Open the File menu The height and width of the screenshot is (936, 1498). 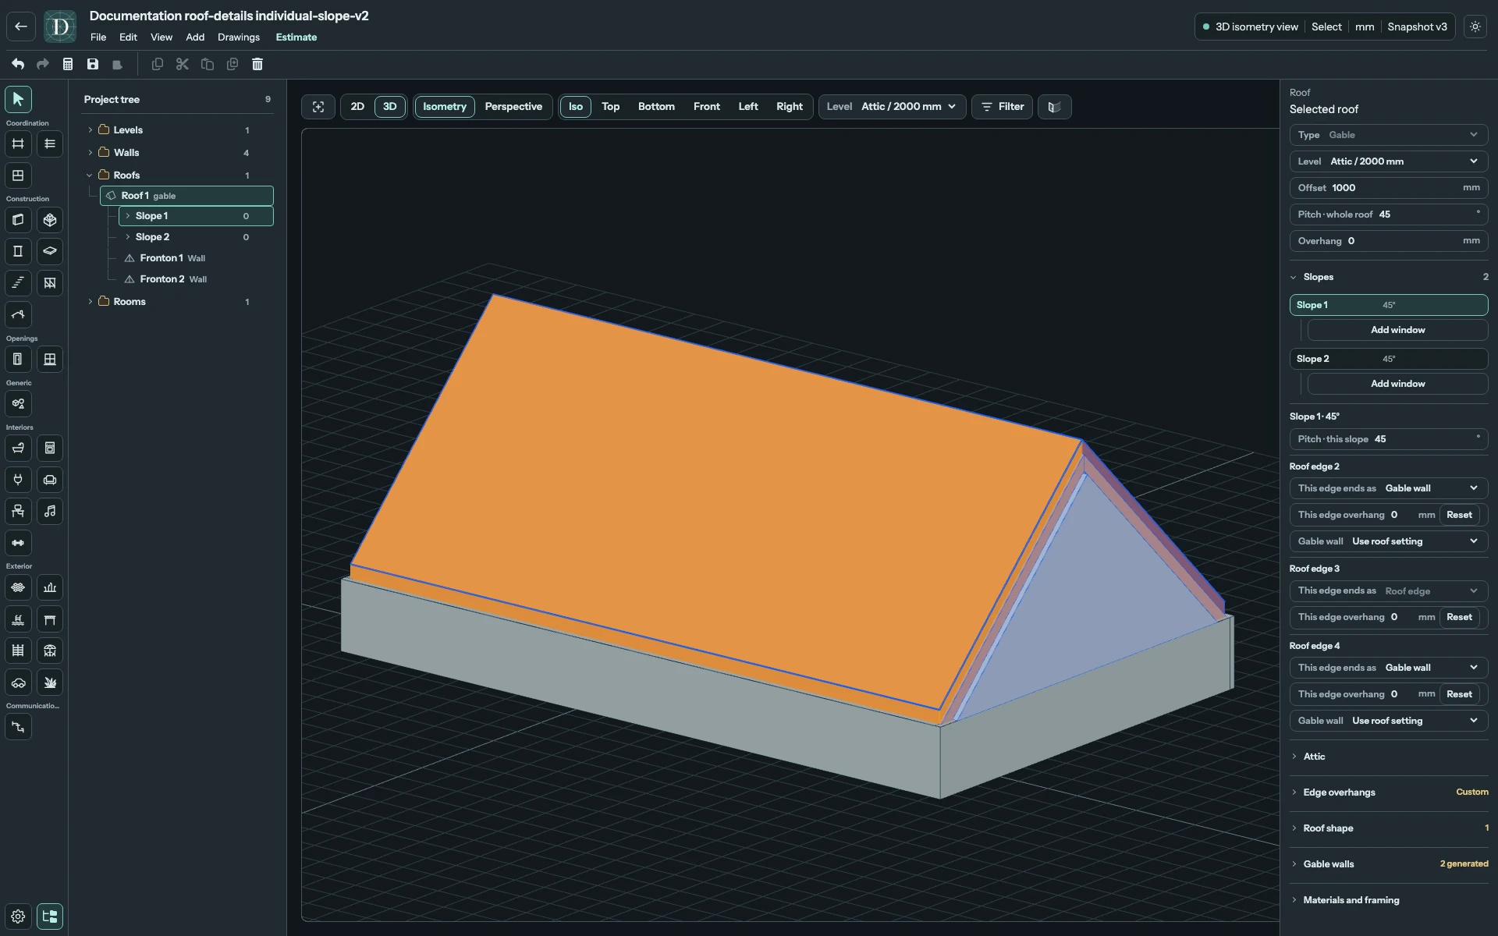pyautogui.click(x=98, y=37)
